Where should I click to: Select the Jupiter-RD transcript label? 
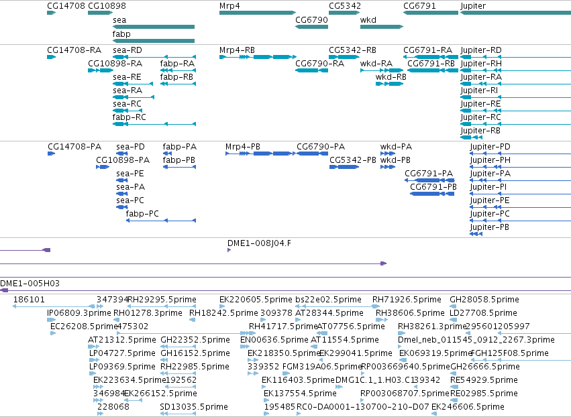(481, 50)
